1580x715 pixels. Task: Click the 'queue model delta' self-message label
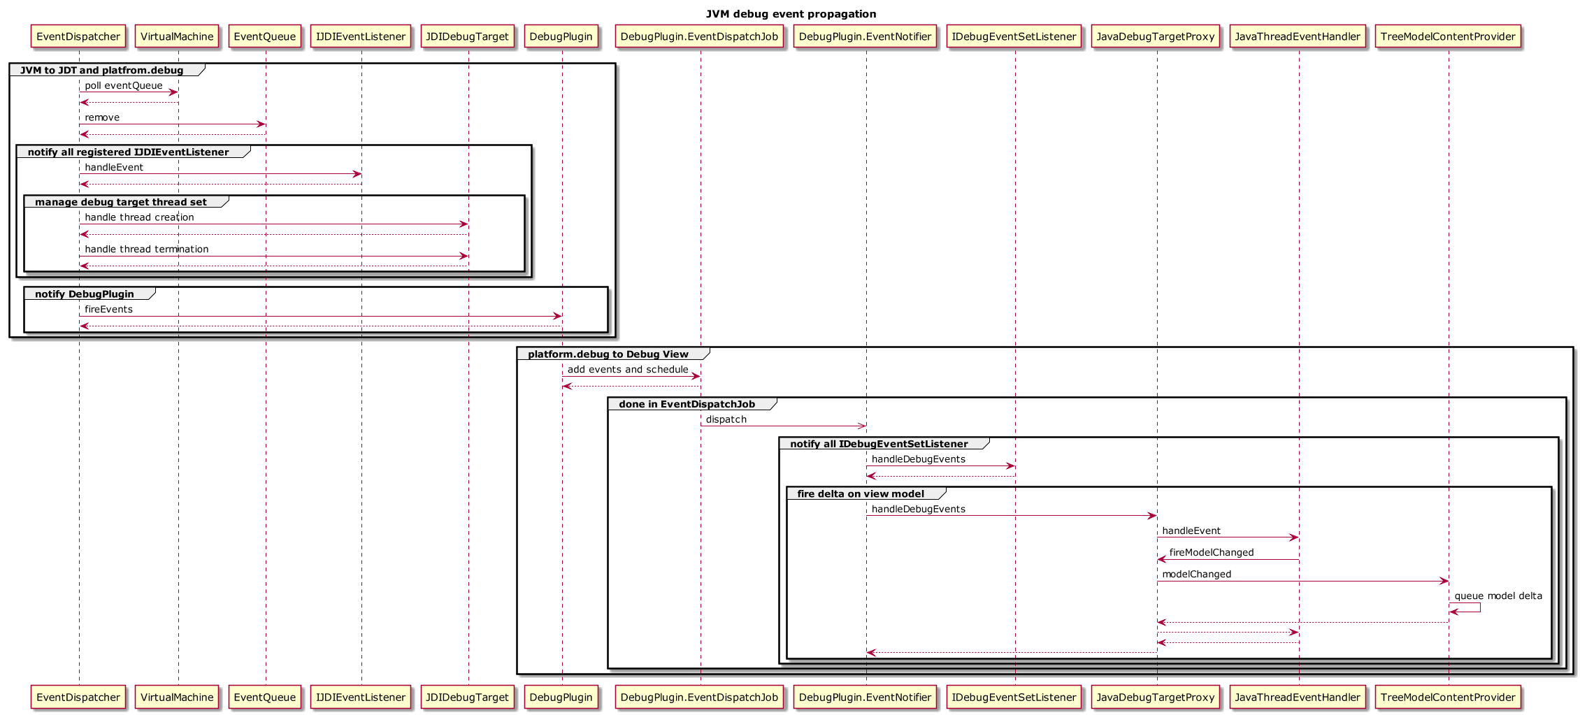click(x=1498, y=595)
